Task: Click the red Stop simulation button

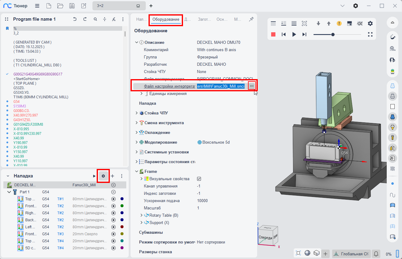Action: pos(273,34)
